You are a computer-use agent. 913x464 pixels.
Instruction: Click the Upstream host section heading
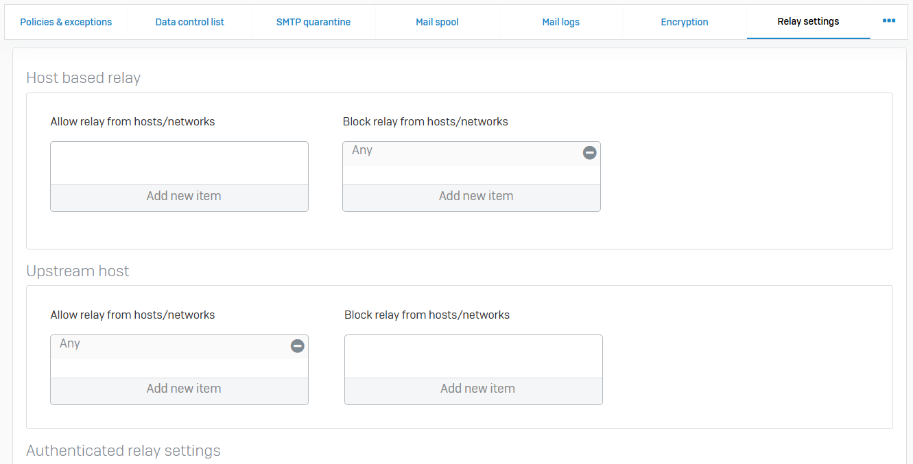[78, 271]
